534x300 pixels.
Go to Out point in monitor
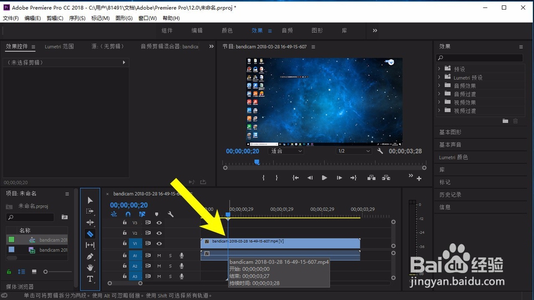[x=354, y=177]
